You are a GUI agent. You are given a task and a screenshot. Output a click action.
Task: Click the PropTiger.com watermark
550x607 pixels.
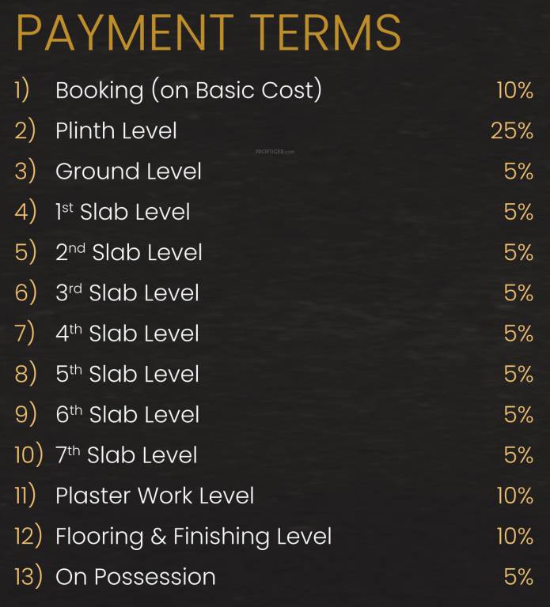click(x=275, y=152)
